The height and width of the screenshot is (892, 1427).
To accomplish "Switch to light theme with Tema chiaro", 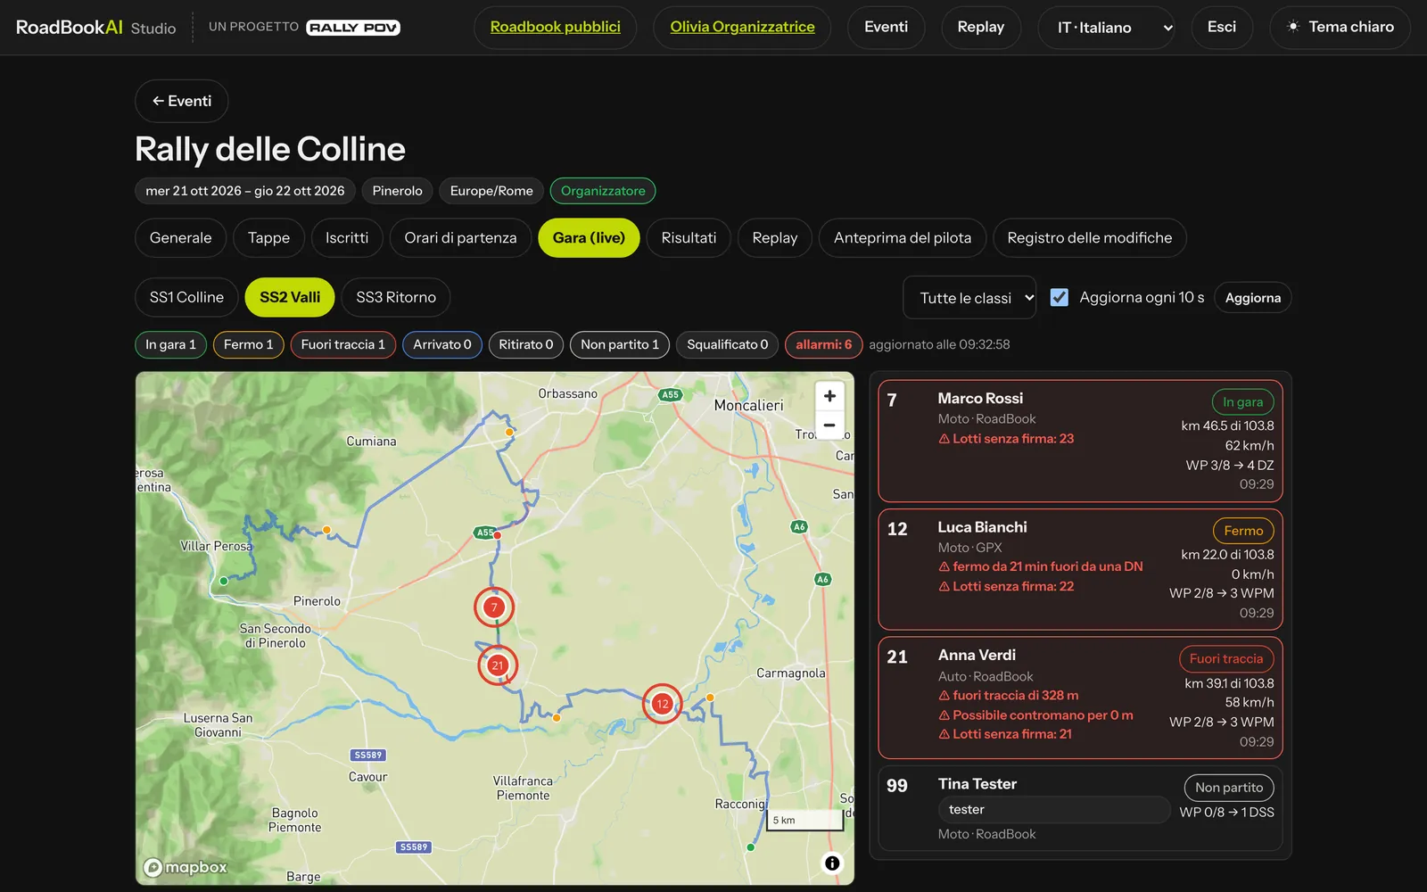I will 1340,27.
